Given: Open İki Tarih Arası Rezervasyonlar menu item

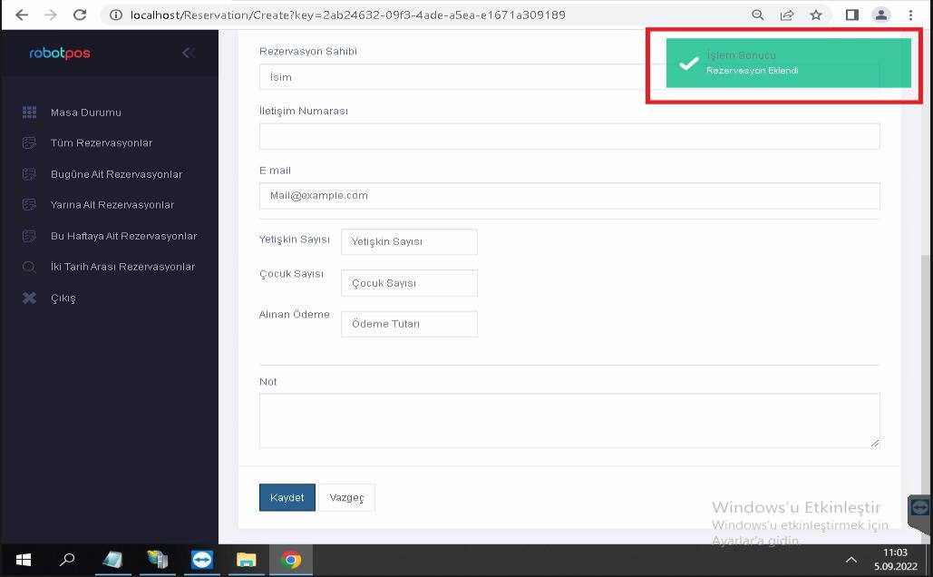Looking at the screenshot, I should pos(122,267).
